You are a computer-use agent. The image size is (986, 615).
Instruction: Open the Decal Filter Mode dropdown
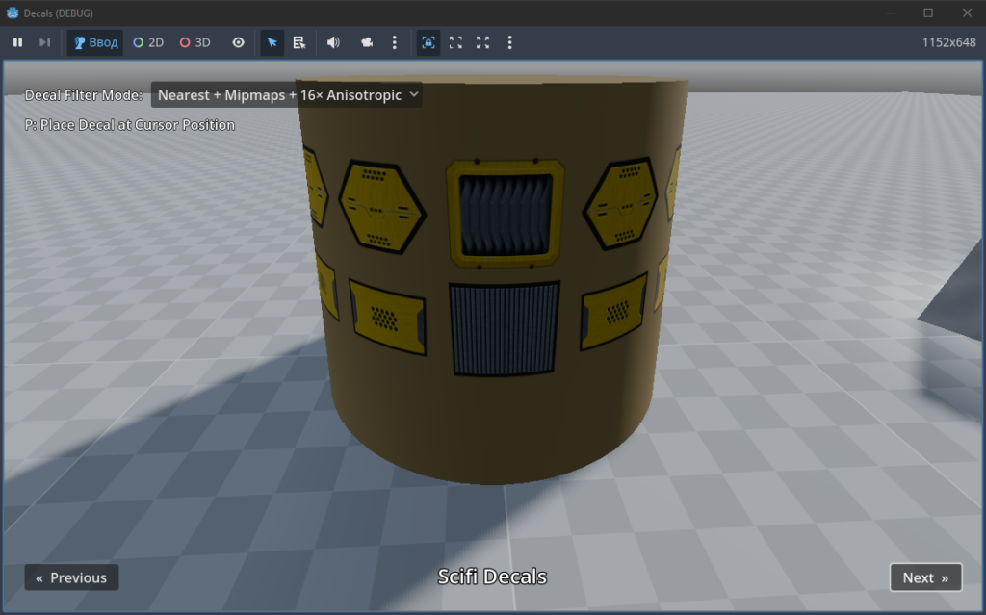click(x=287, y=95)
